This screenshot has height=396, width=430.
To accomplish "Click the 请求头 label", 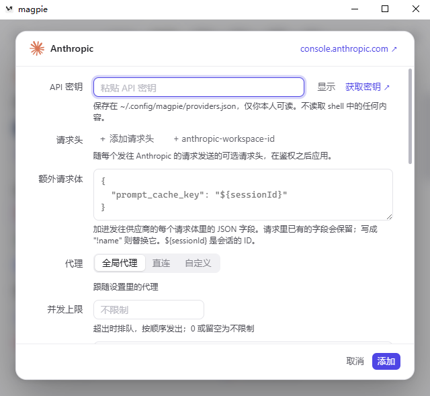I will [x=69, y=140].
